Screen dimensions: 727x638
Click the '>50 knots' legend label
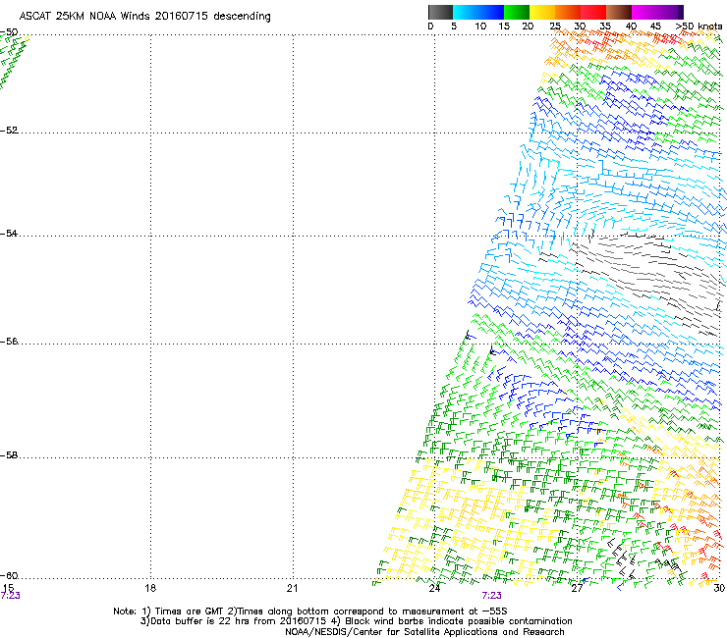coord(699,27)
